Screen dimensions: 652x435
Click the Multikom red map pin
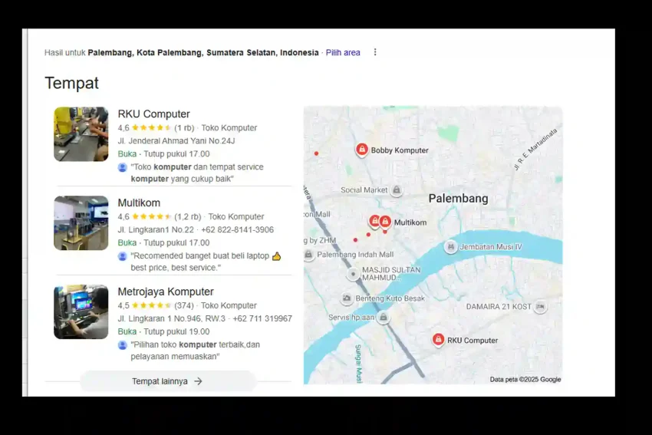click(x=386, y=222)
